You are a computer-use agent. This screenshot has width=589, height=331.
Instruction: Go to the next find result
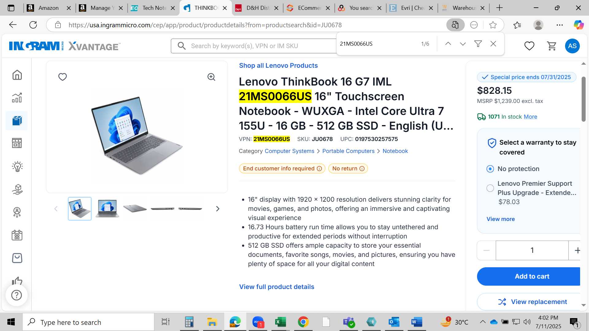pos(463,44)
